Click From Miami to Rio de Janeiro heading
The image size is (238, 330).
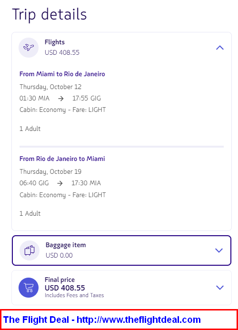coord(62,74)
